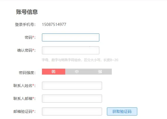Click the 联系人姓名 label text
The width and height of the screenshot is (167, 119).
coord(23,86)
